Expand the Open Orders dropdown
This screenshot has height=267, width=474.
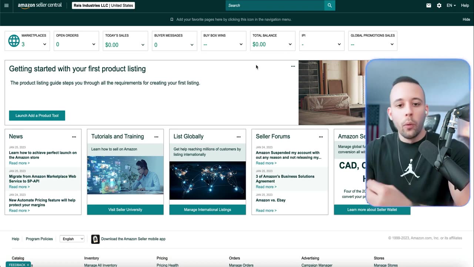click(94, 44)
